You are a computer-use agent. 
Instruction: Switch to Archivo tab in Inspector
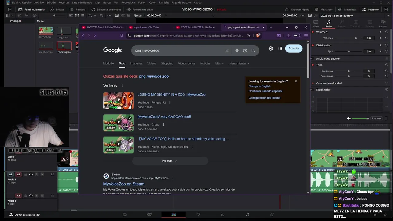[x=383, y=24]
